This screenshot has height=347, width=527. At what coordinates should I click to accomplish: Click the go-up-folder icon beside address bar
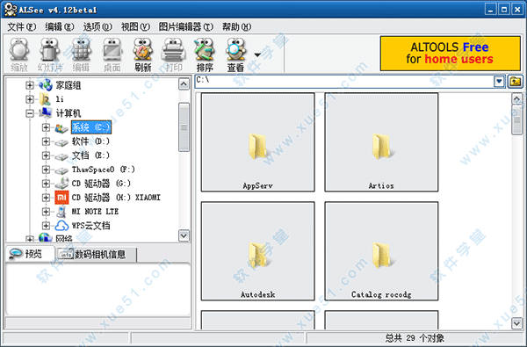pos(516,82)
